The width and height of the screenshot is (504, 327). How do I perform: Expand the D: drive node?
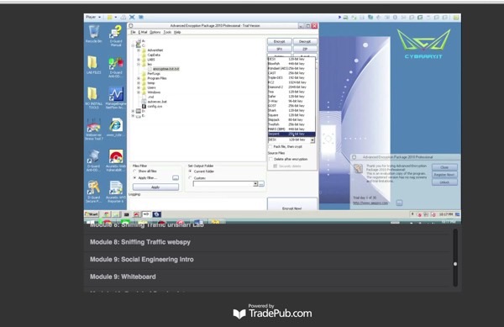coord(133,111)
